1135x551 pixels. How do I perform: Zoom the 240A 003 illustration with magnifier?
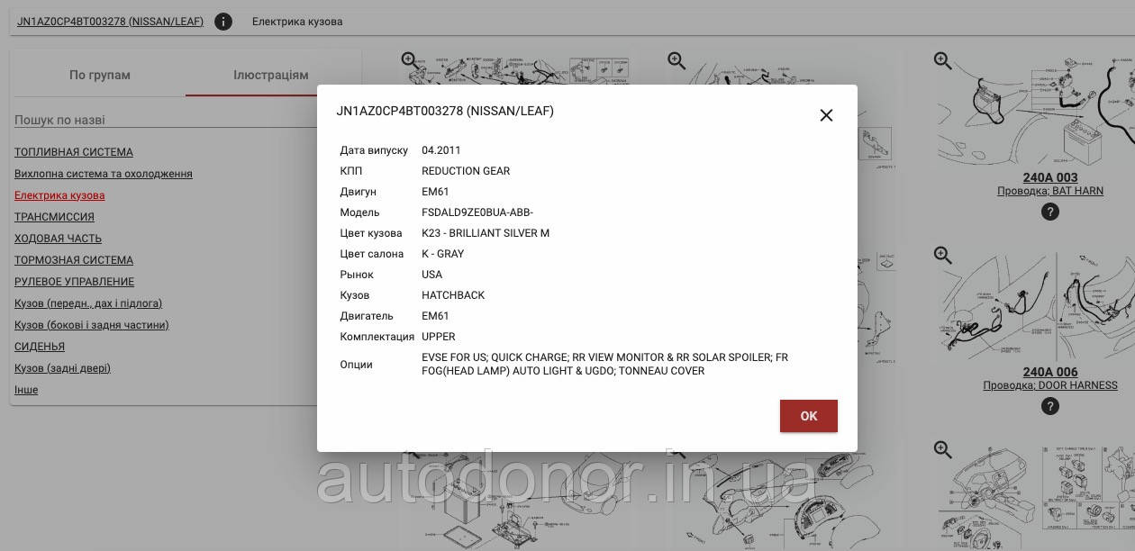pyautogui.click(x=943, y=61)
